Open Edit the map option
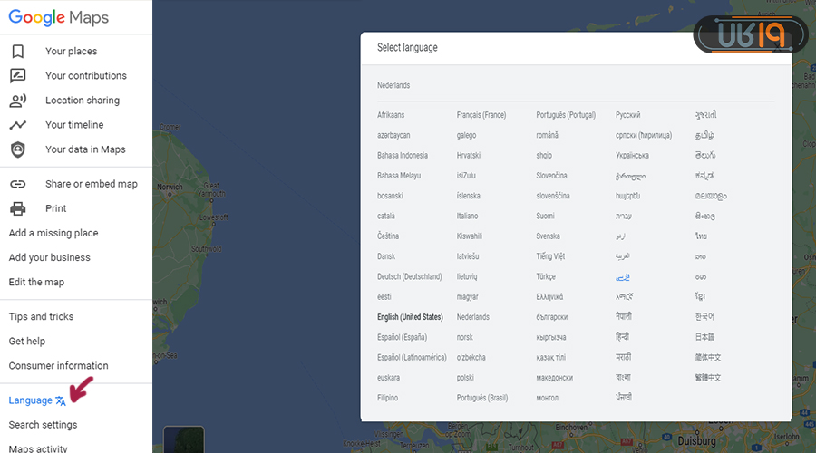 coord(36,282)
